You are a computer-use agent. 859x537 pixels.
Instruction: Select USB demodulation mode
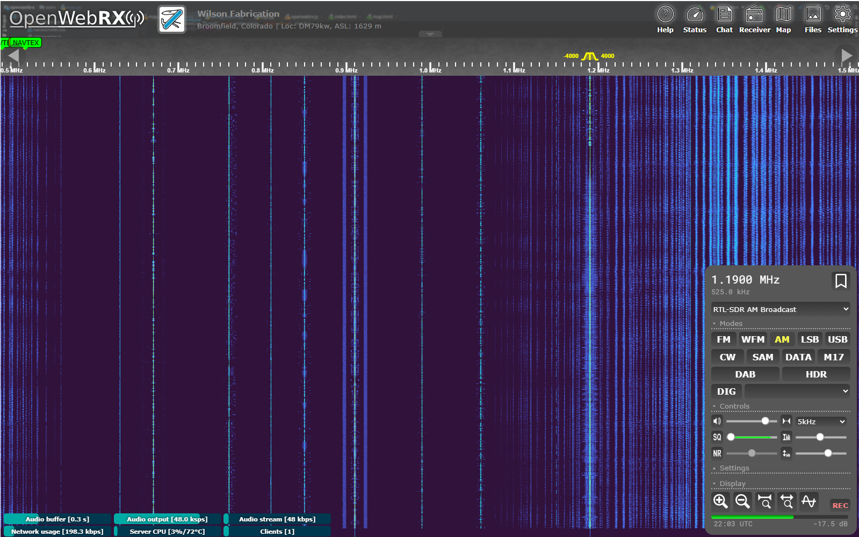[838, 339]
